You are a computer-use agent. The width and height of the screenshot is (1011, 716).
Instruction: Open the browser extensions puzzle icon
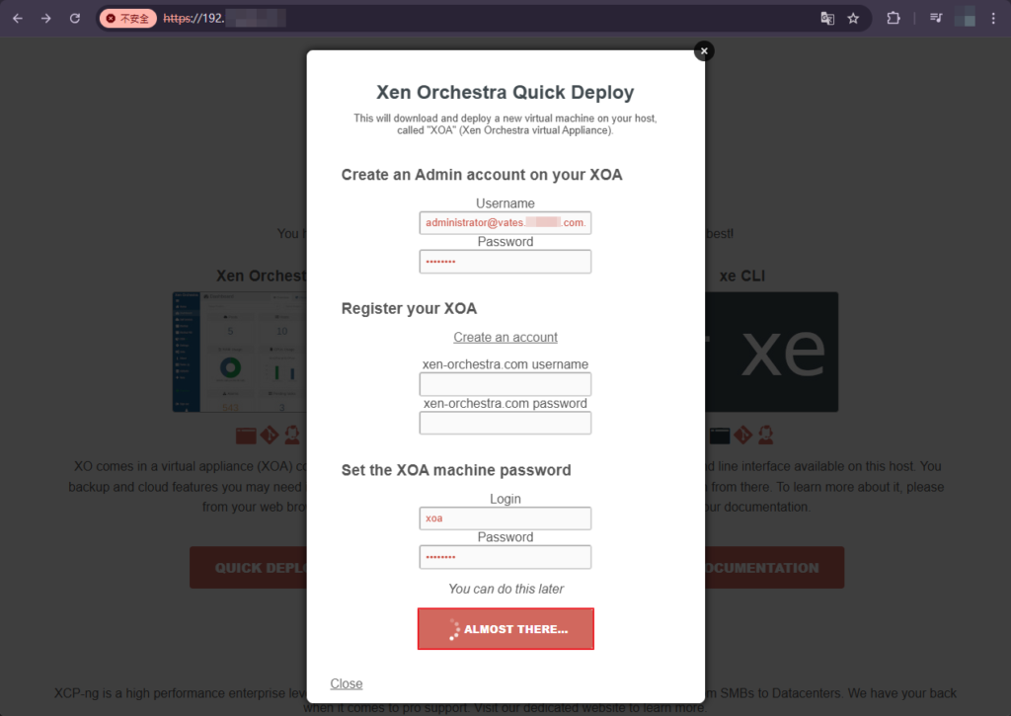pos(893,18)
